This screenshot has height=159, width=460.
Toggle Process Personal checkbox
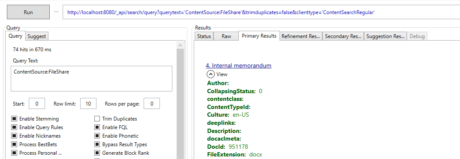tap(14, 153)
